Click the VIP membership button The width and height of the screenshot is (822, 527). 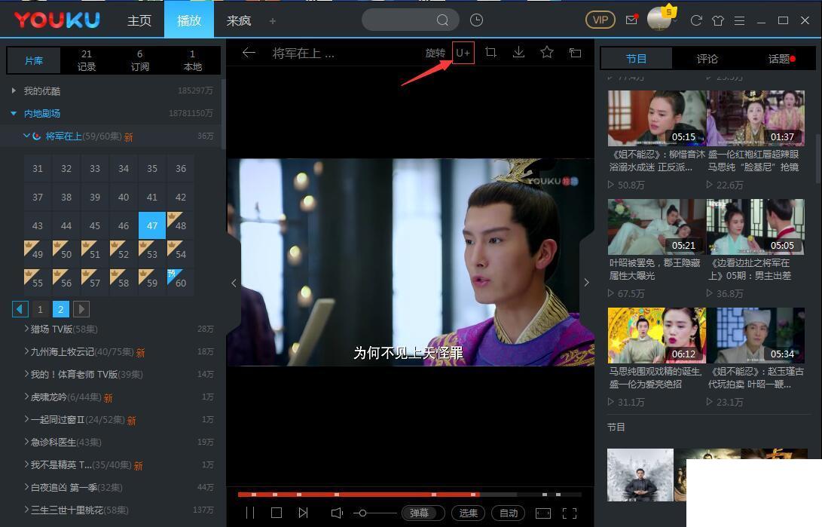click(600, 20)
